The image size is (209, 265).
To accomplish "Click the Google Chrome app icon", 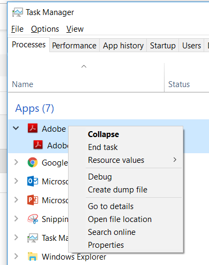I will point(33,162).
